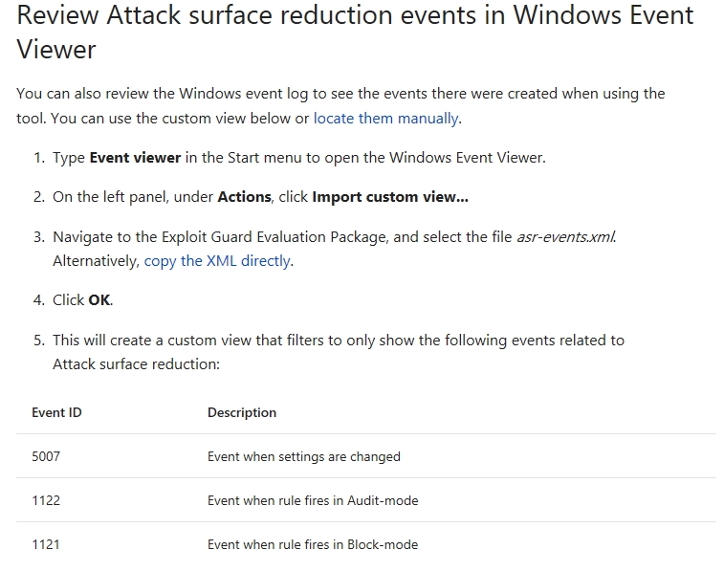Select the 5007 event ID cell

point(46,456)
